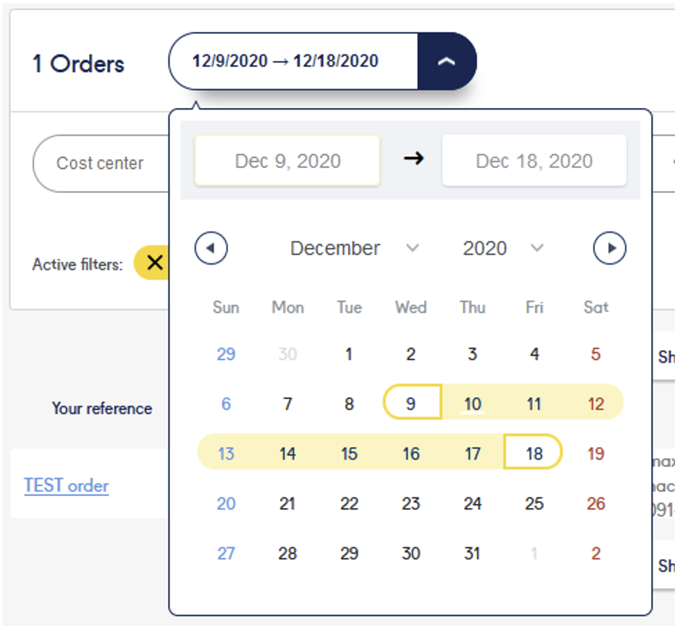Go to previous month with left arrow
Image resolution: width=678 pixels, height=626 pixels.
tap(211, 248)
